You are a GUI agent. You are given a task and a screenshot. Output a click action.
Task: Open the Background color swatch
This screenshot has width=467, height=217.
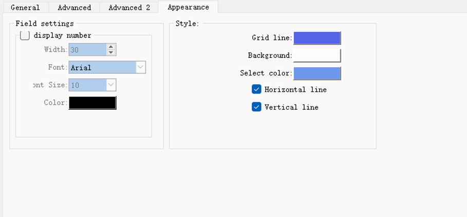click(x=317, y=55)
